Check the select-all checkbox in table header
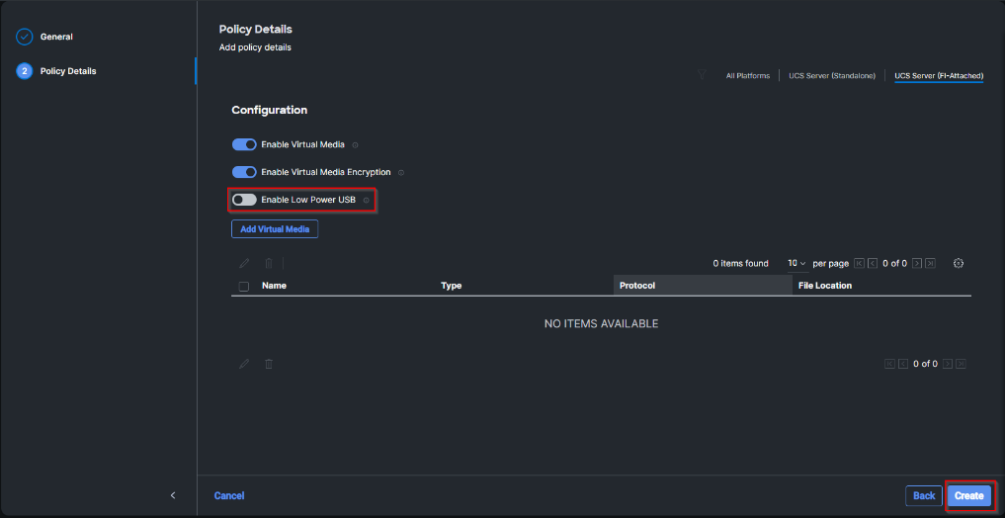The height and width of the screenshot is (518, 1005). tap(244, 287)
